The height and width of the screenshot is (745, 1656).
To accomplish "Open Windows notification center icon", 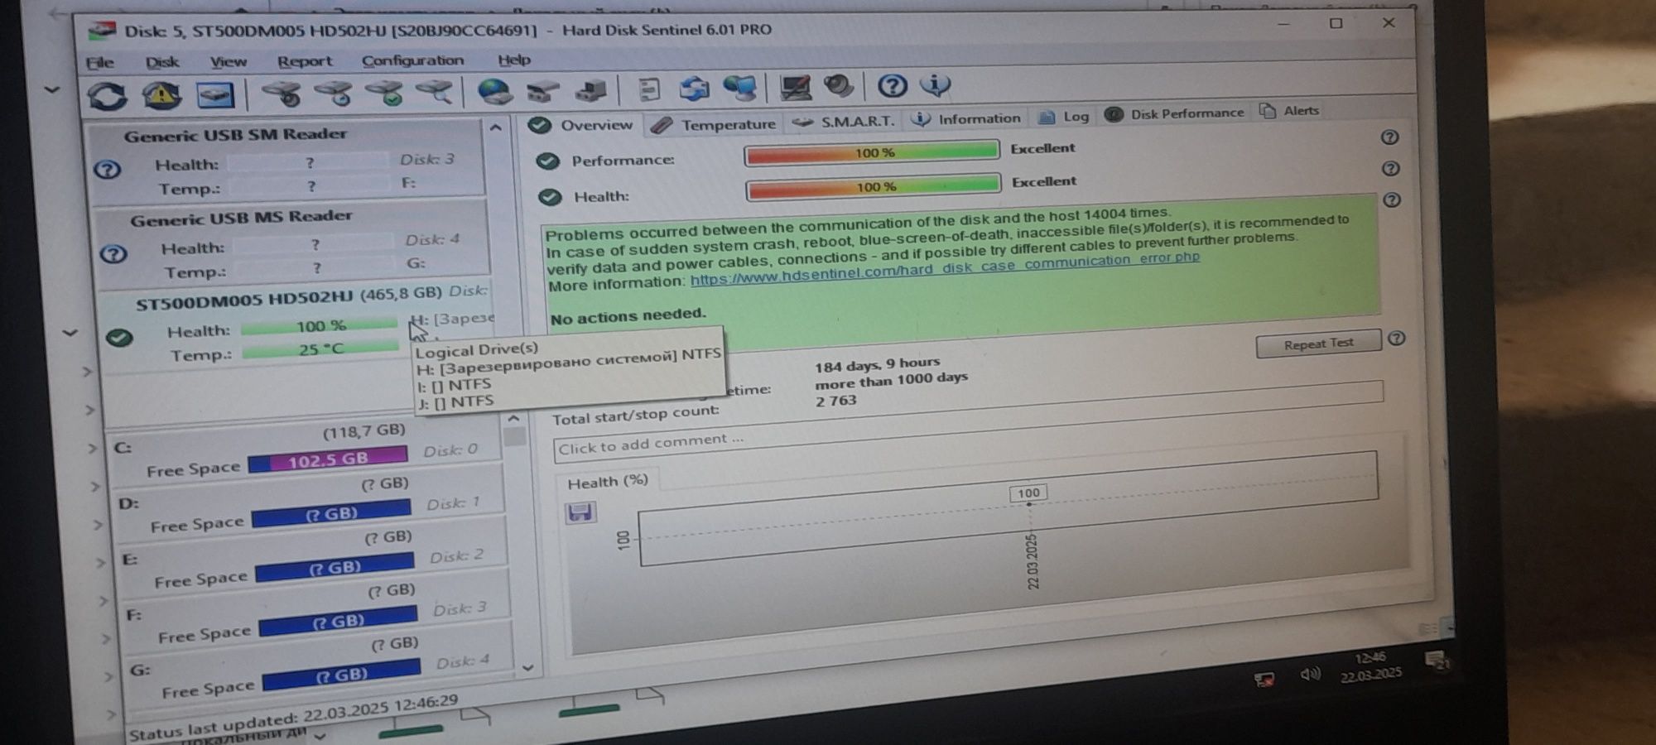I will pos(1436,660).
